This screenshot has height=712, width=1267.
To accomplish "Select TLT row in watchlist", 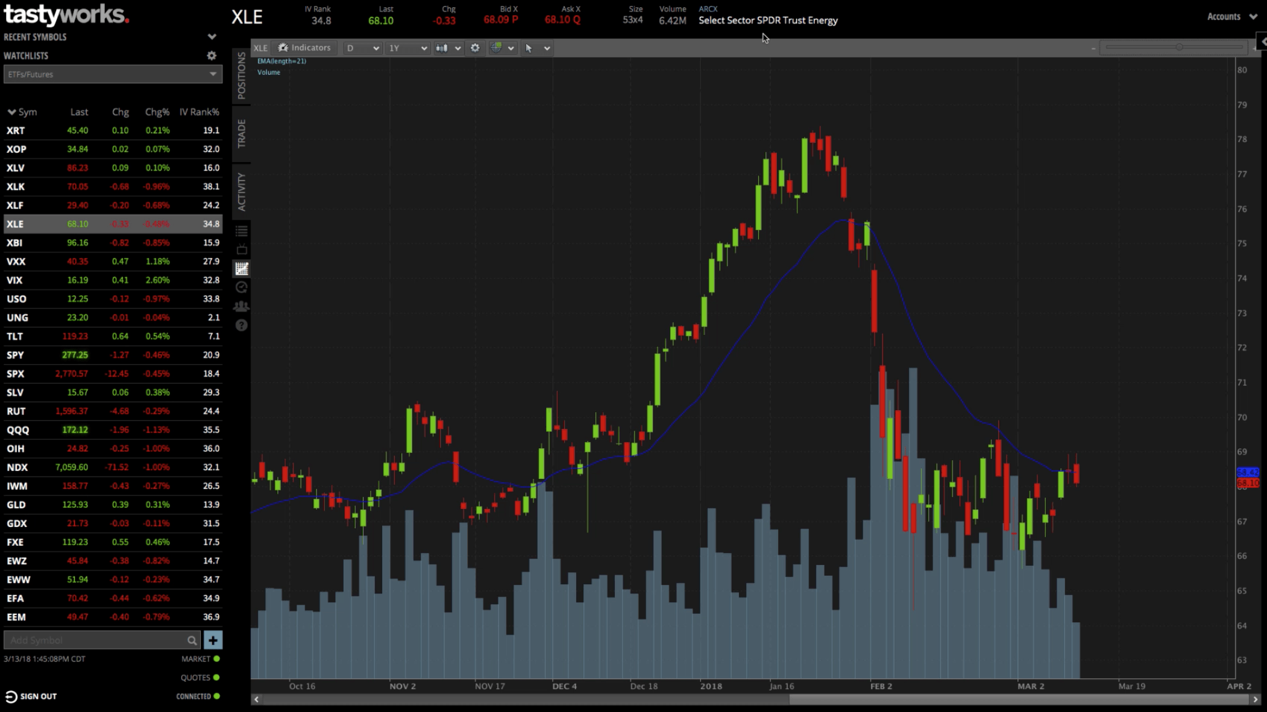I will click(113, 336).
